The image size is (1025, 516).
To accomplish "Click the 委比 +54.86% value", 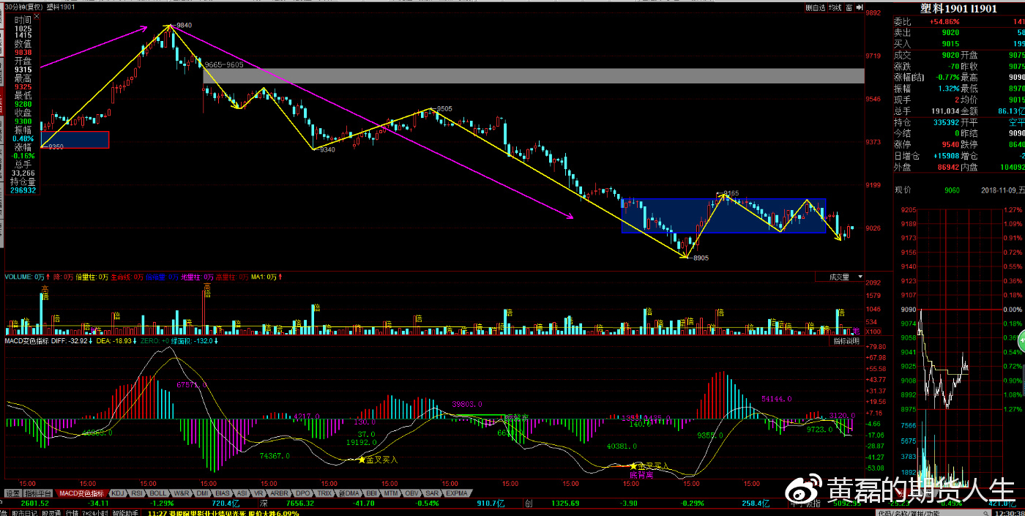I will point(944,22).
